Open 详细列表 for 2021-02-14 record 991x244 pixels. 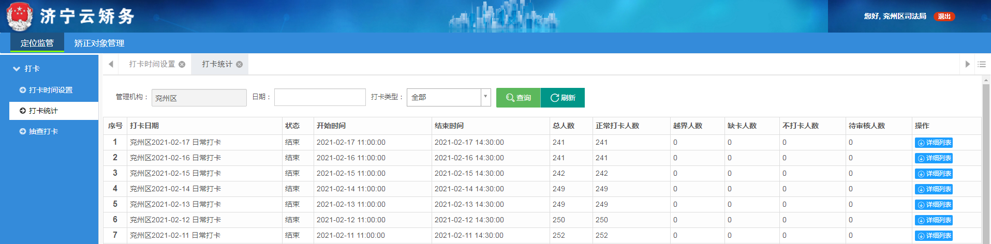(934, 189)
